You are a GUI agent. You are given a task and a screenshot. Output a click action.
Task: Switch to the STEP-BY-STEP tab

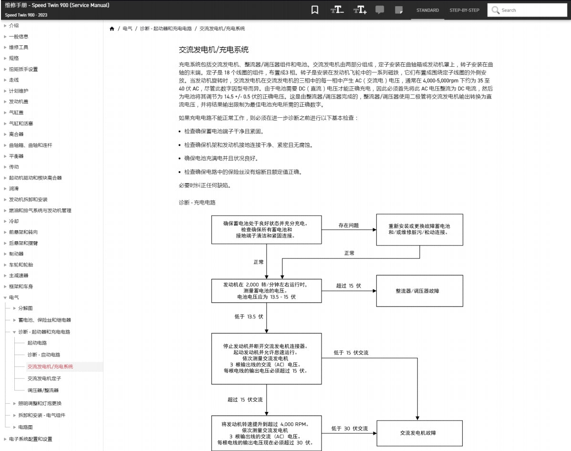464,10
